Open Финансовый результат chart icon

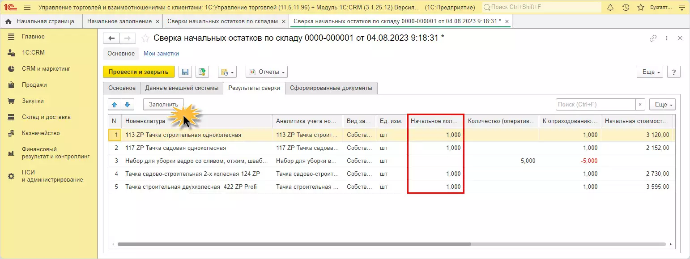[12, 153]
